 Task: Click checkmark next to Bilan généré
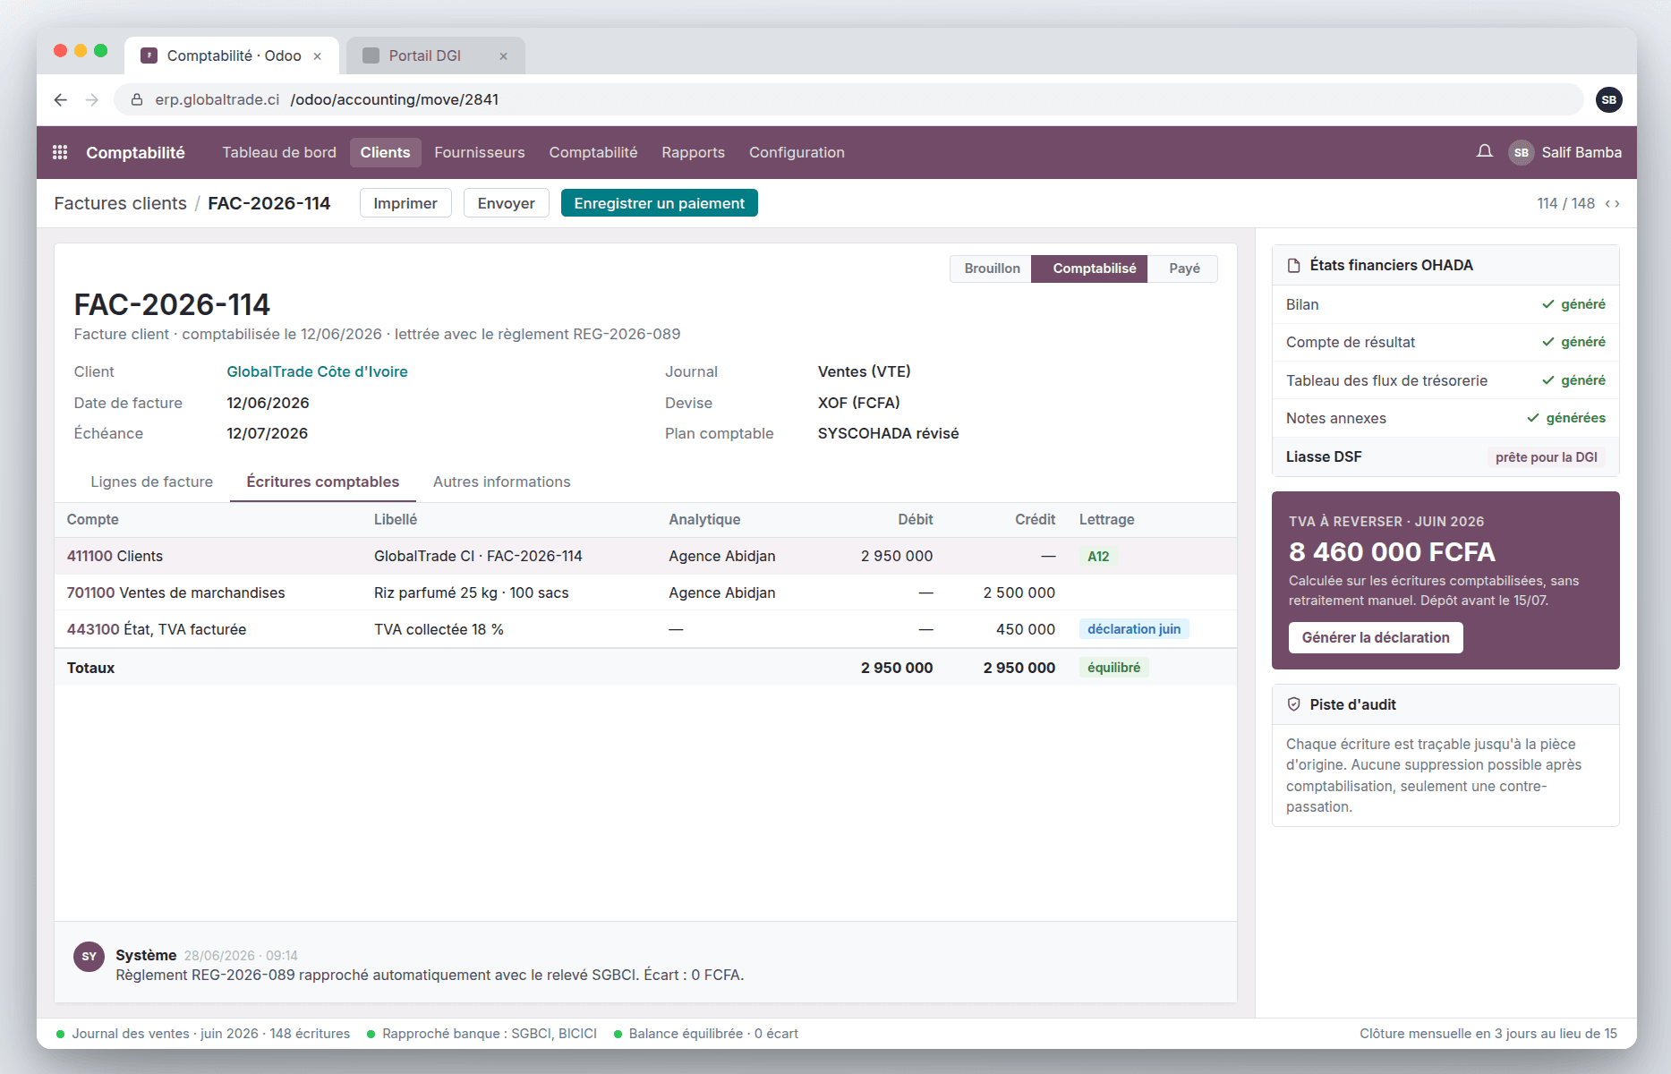pyautogui.click(x=1548, y=304)
